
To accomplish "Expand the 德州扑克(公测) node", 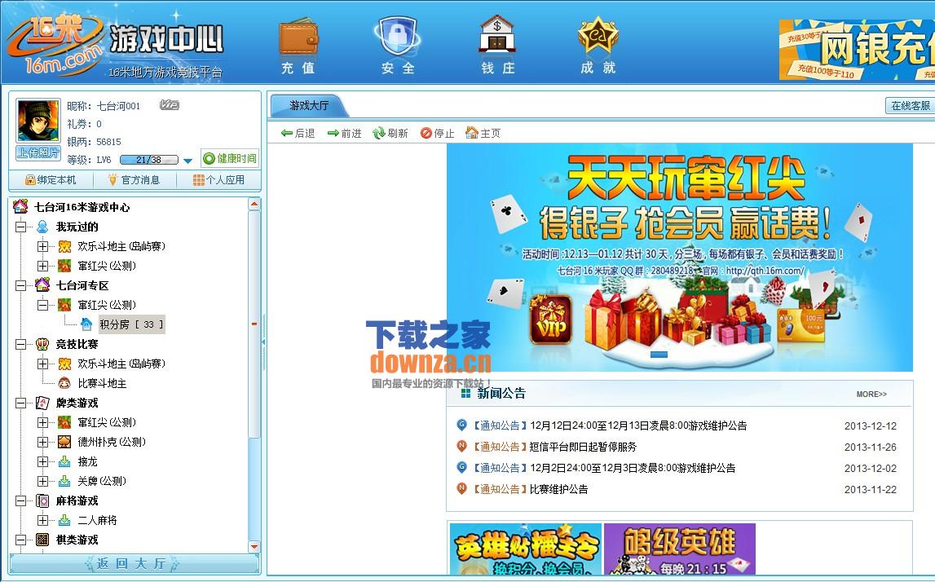I will [42, 443].
